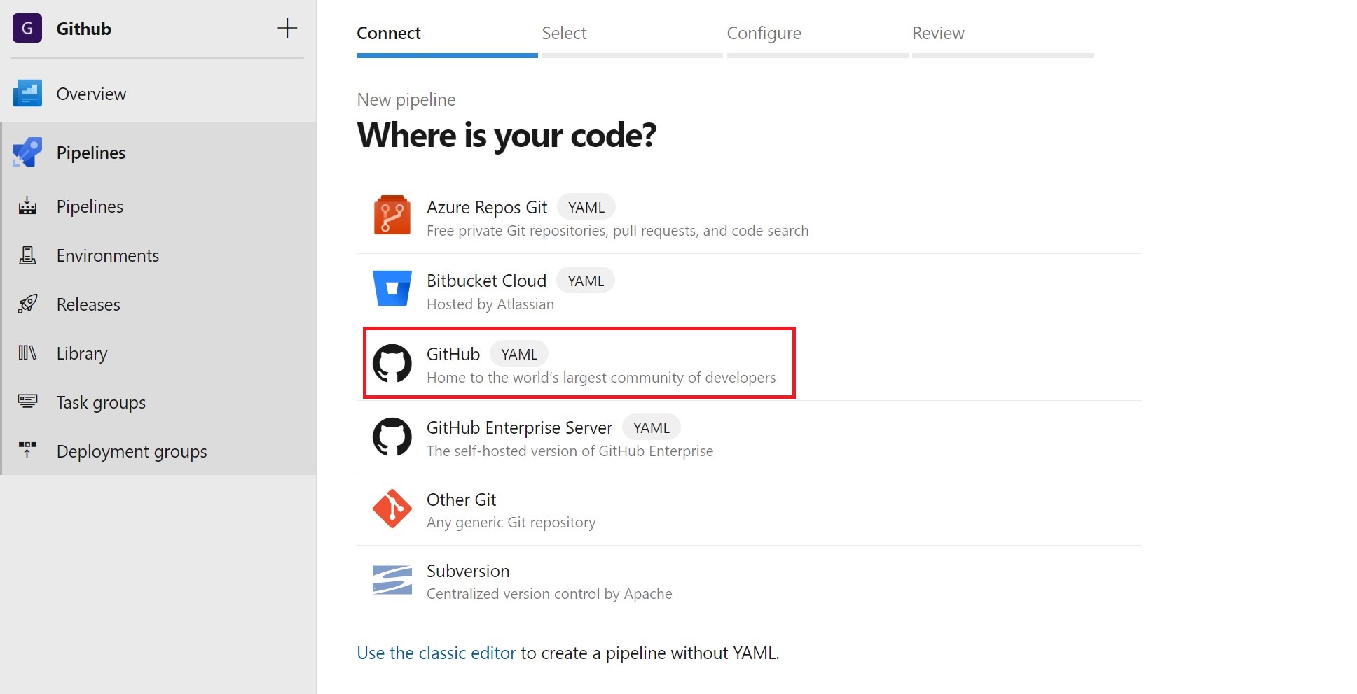The width and height of the screenshot is (1357, 694).
Task: Click the Azure Repos Git icon
Action: (392, 215)
